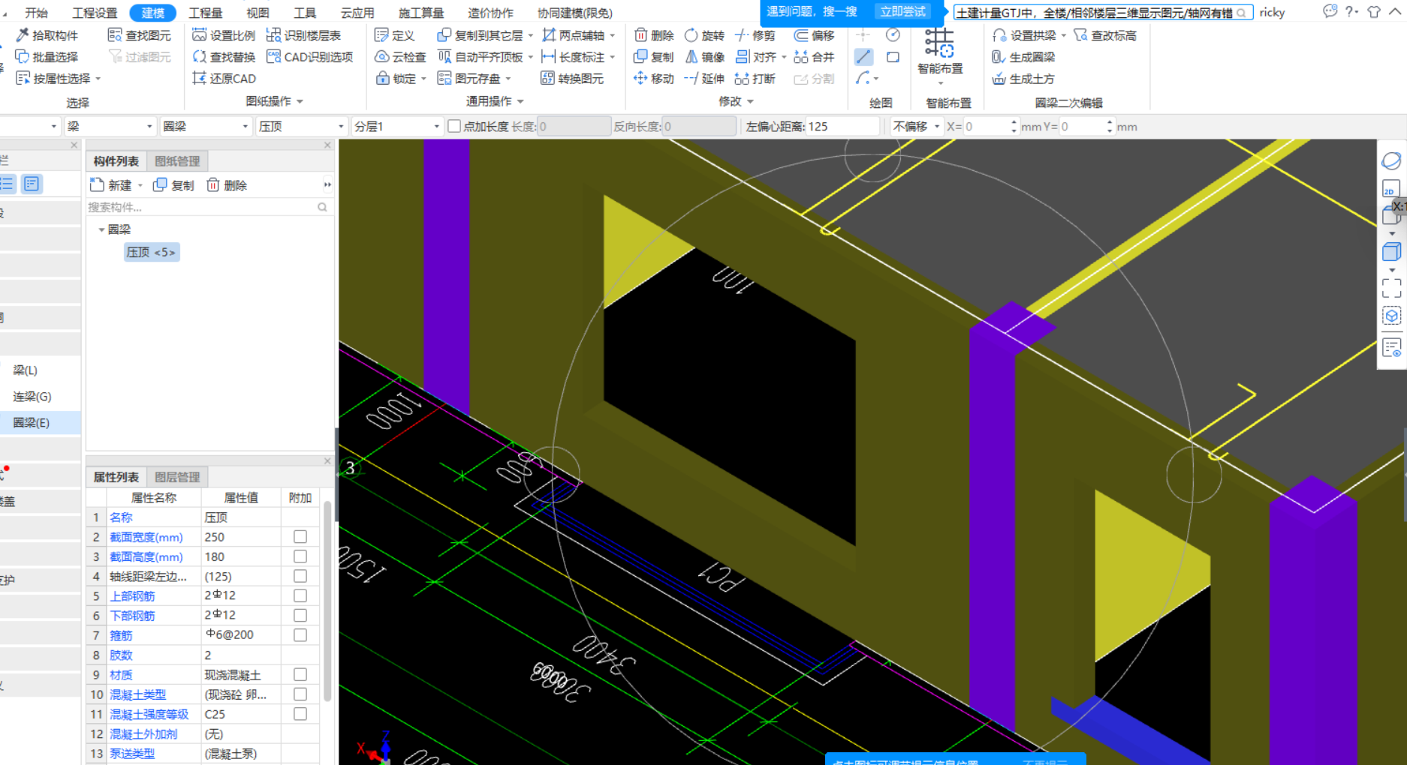Open the 图纸管理 tab
Viewport: 1407px width, 765px height.
(177, 161)
